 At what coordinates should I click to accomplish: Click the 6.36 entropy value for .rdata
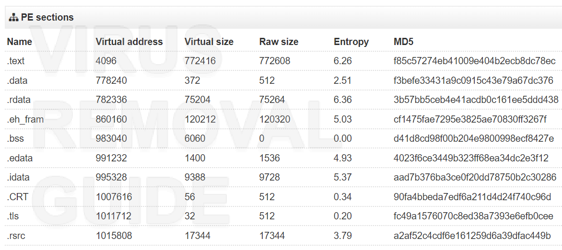click(343, 100)
